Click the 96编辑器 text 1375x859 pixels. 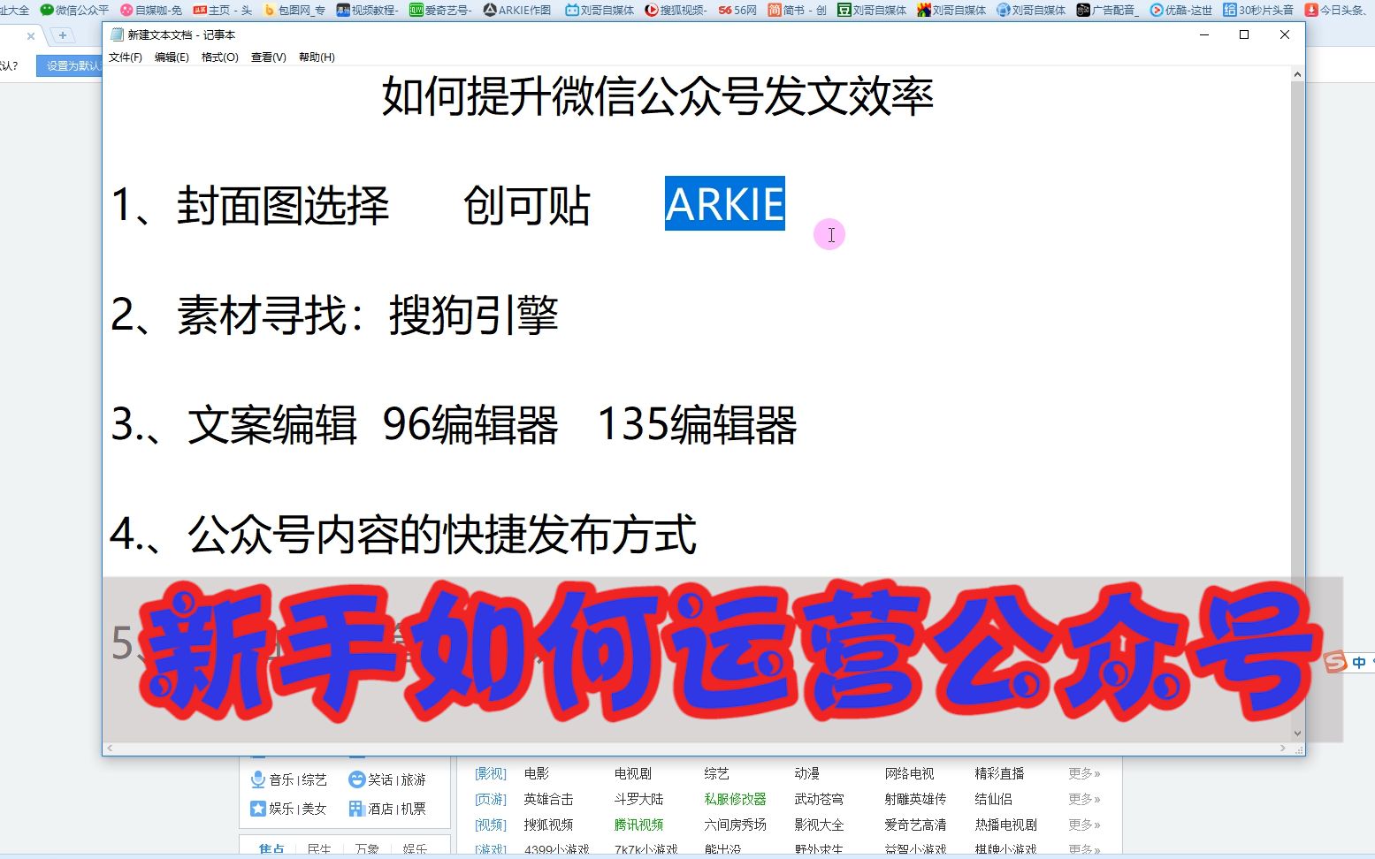[470, 425]
